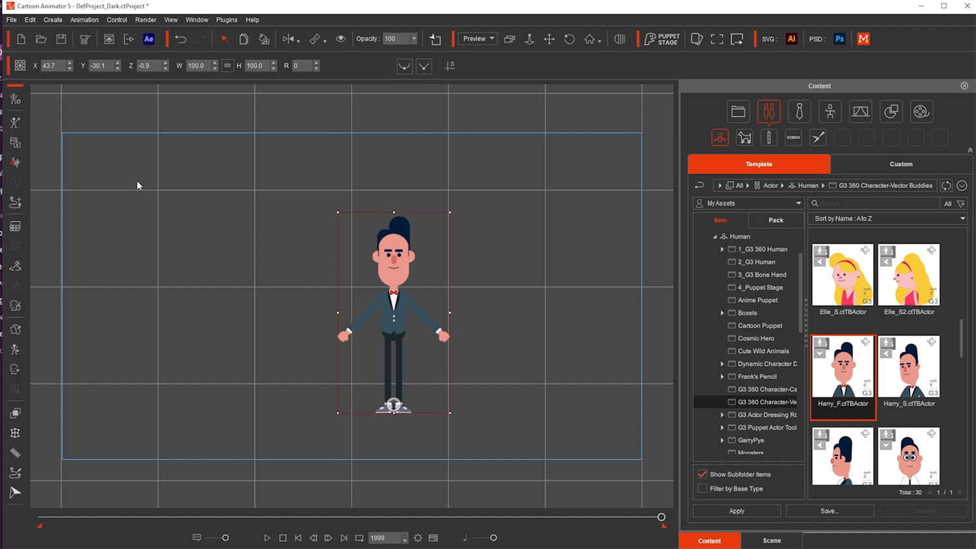This screenshot has height=549, width=976.
Task: Launch the Photoshop PSD editor icon
Action: click(x=839, y=39)
